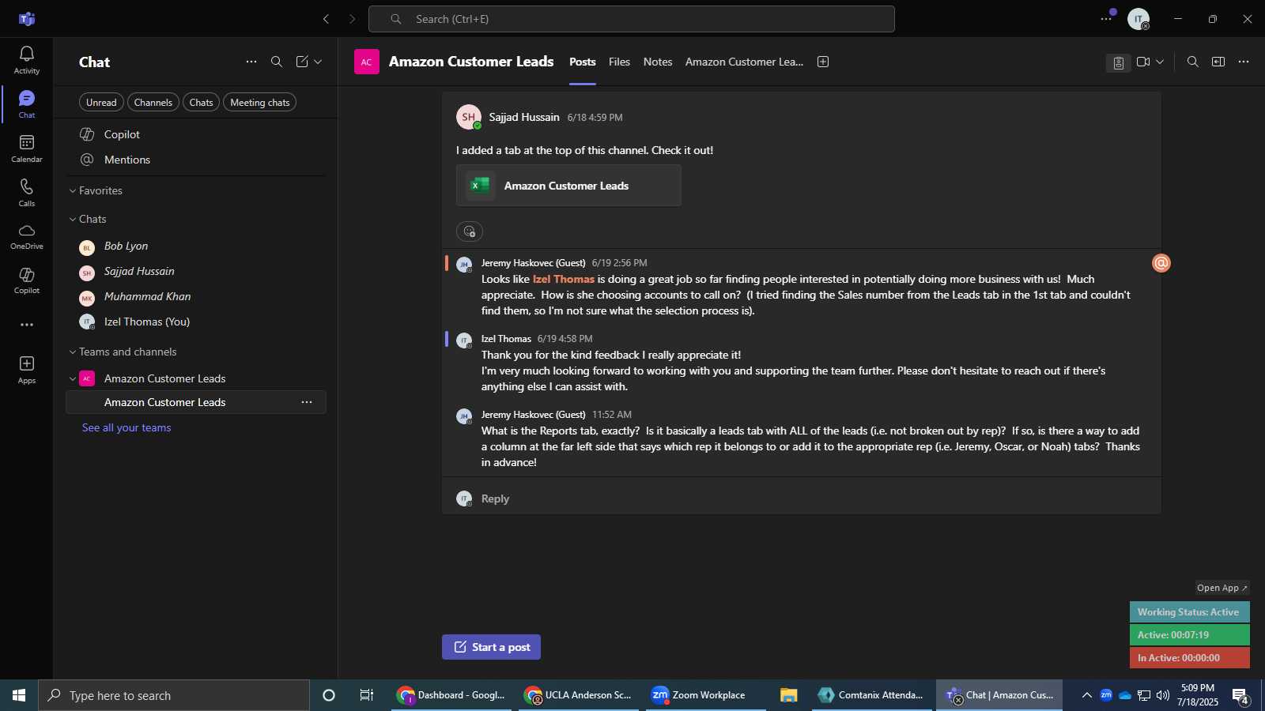Open Sajjad Hussain's avatar in the post
Viewport: 1265px width, 711px height.
(469, 117)
